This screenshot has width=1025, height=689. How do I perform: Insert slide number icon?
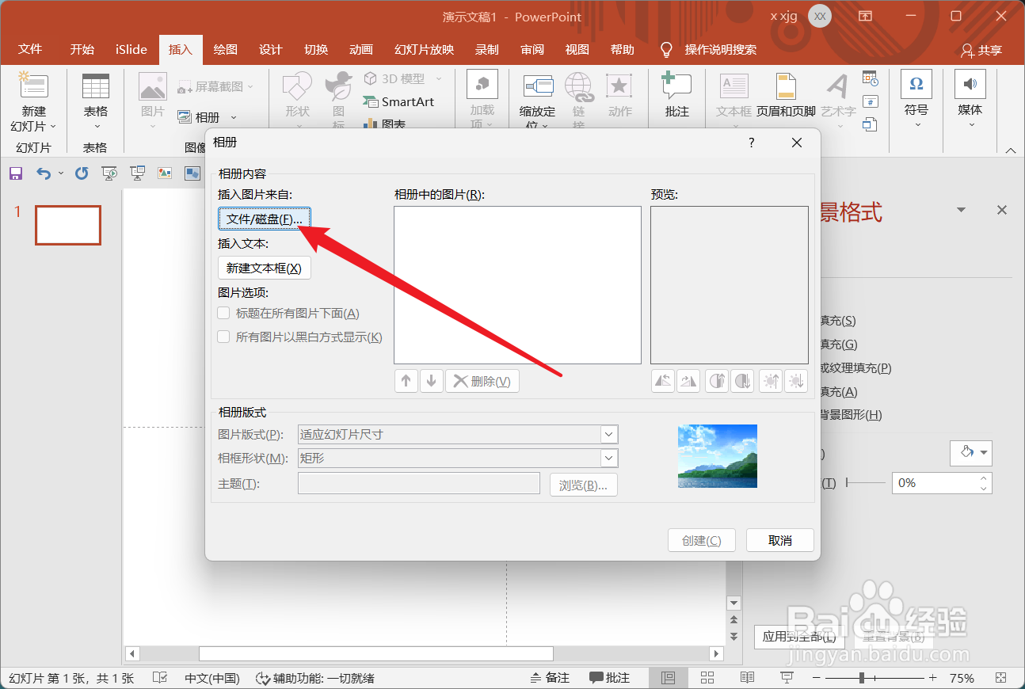click(871, 101)
